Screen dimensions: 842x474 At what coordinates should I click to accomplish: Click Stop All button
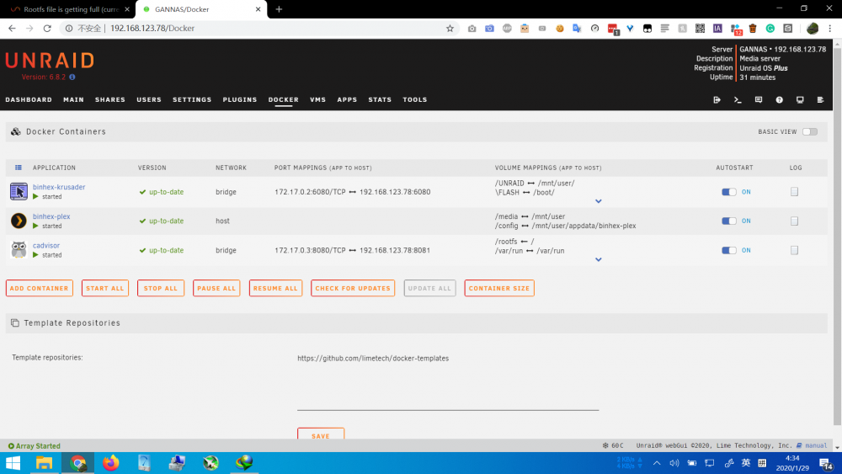[161, 288]
